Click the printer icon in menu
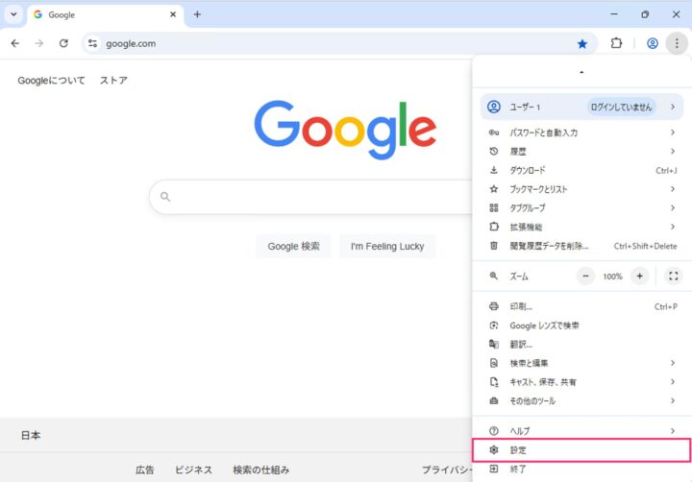692x482 pixels. point(494,306)
